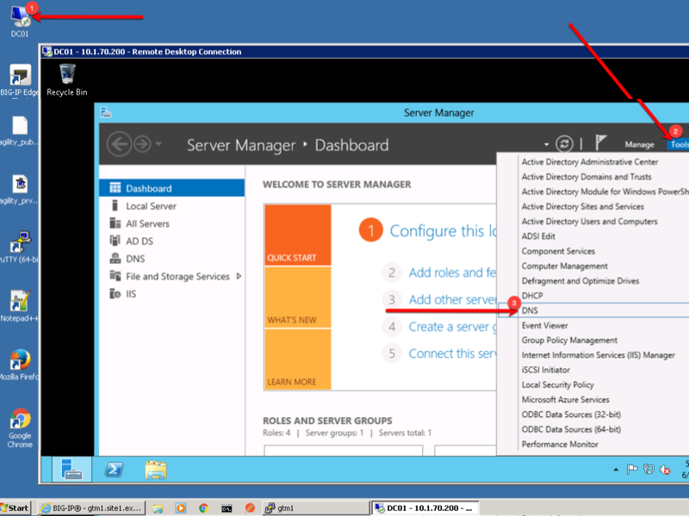
Task: Open the local taskbar command prompt
Action: [227, 508]
